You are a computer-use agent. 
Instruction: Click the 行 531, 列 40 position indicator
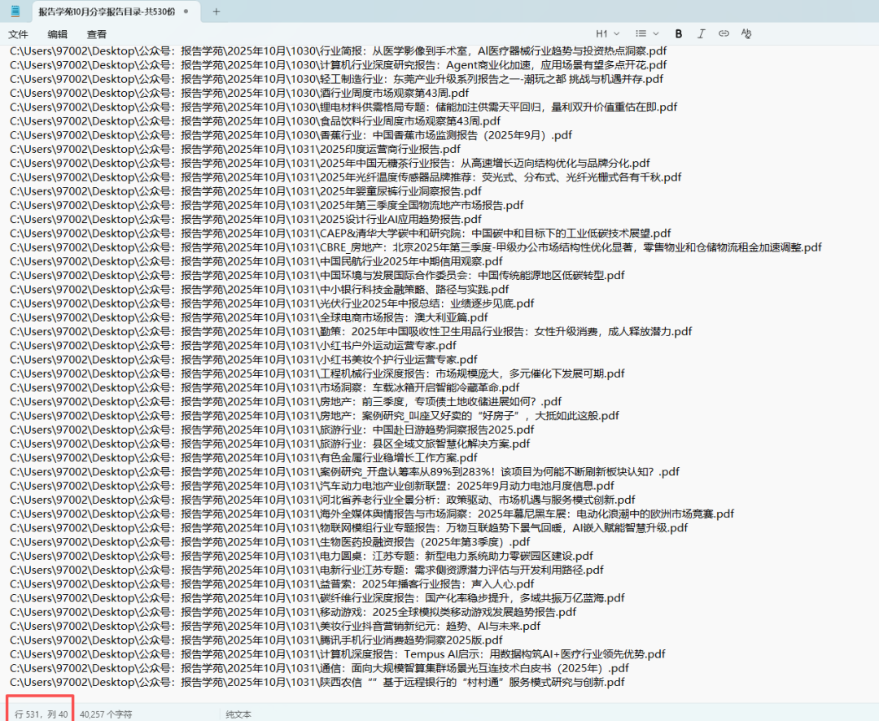(41, 714)
